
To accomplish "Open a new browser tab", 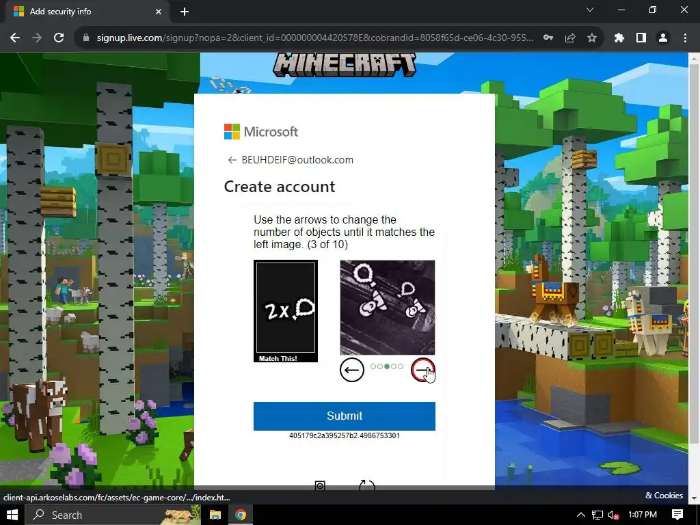I will (185, 12).
